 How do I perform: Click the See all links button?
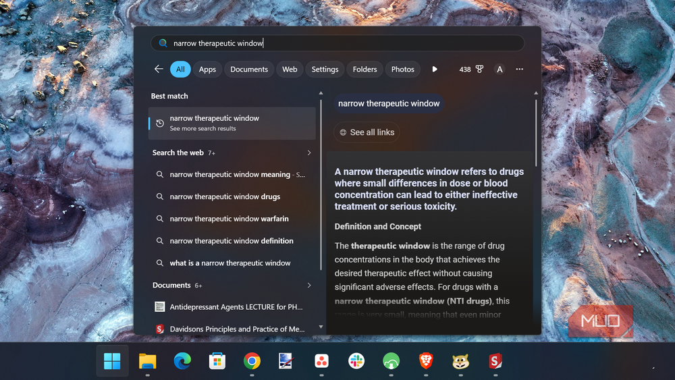pos(367,132)
